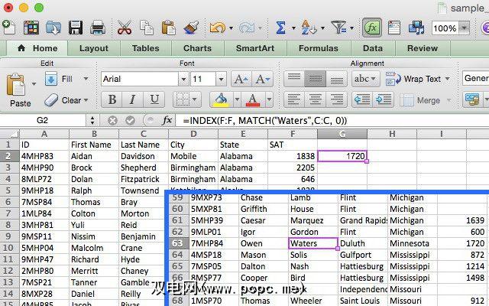Toggle bold formatting
This screenshot has width=489, height=306.
click(112, 100)
